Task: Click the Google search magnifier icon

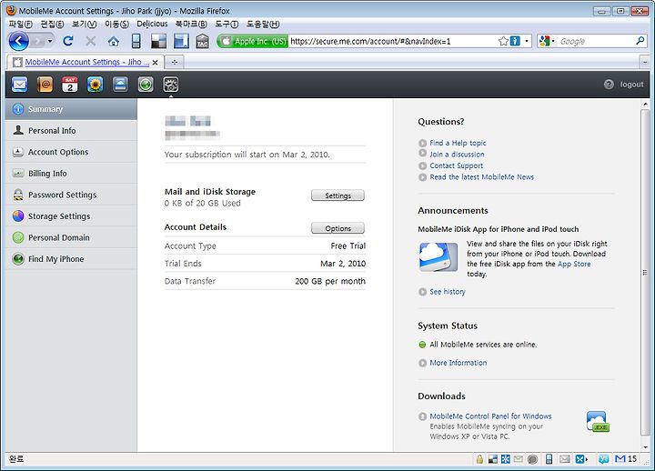Action: point(640,41)
